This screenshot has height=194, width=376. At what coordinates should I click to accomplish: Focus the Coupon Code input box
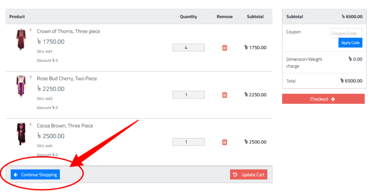click(x=346, y=33)
